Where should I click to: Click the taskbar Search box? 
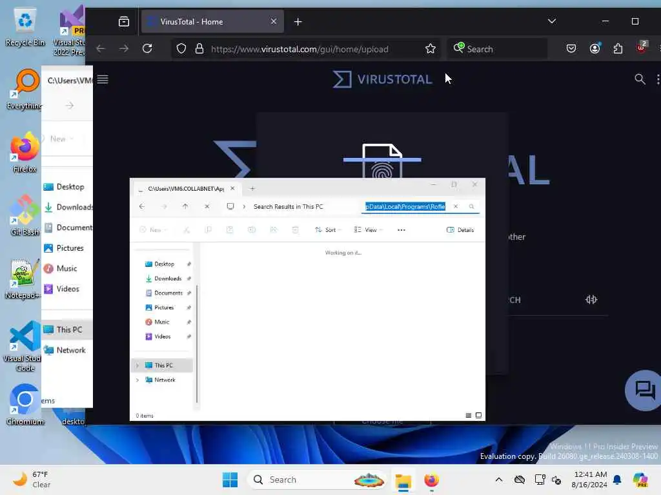point(317,480)
